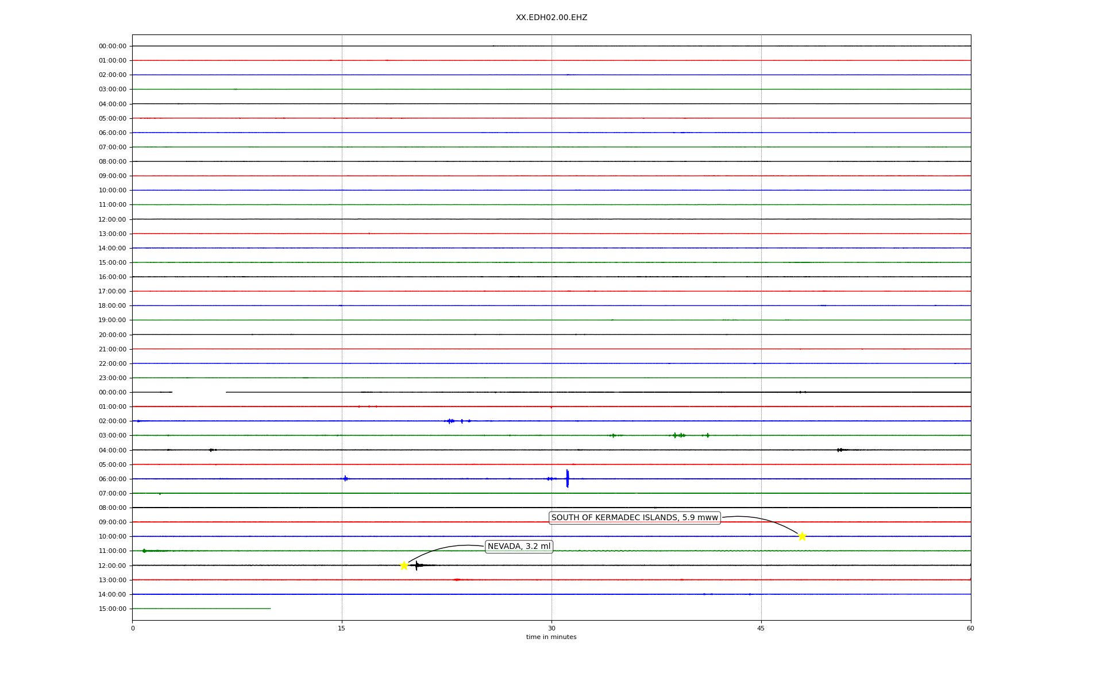Click the yellow star for the Kermadec Islands earthquake
The image size is (1103, 689).
click(802, 536)
